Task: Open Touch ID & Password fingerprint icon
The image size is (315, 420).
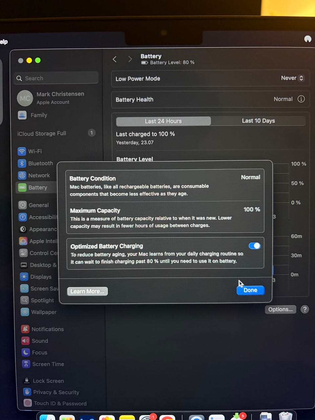Action: point(28,403)
